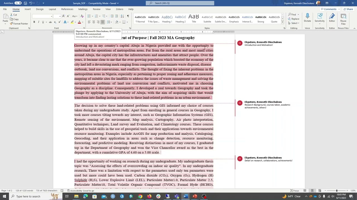
Task: Click the Sort icon
Action: [122, 16]
